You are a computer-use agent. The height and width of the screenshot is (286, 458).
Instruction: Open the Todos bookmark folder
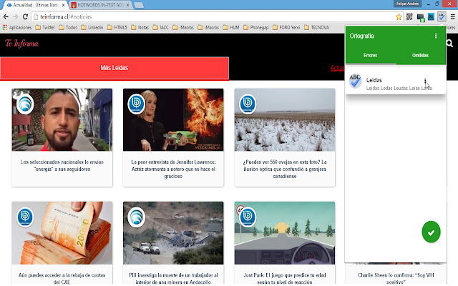(x=68, y=27)
